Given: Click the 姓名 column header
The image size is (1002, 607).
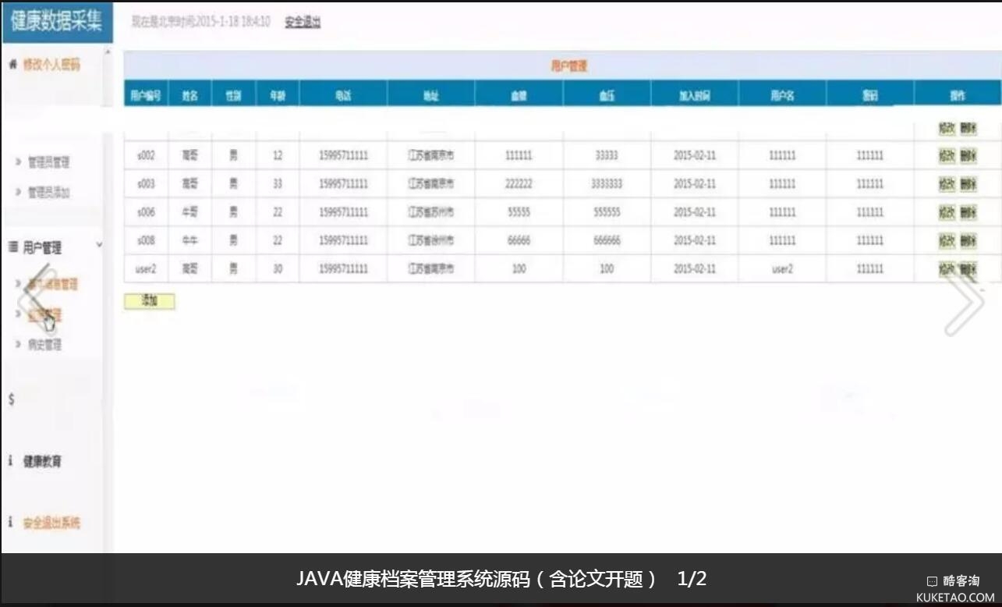Looking at the screenshot, I should click(x=190, y=95).
